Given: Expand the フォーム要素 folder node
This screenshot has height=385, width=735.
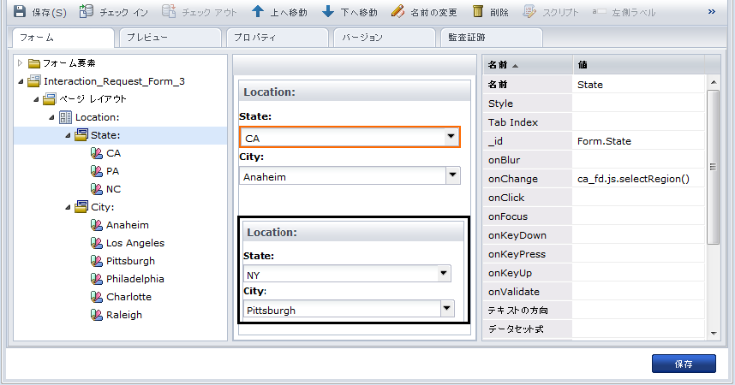Looking at the screenshot, I should (x=21, y=63).
